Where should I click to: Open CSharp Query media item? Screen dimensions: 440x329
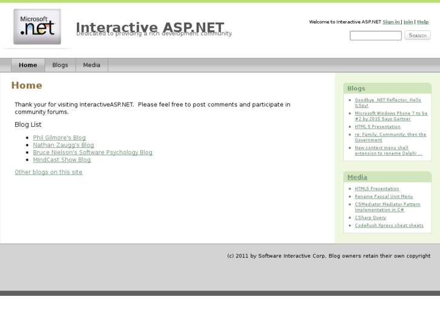(x=370, y=217)
